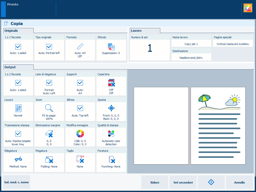This screenshot has width=256, height=192.
Task: Toggle the Allinea auto top left checkbox
Action: coord(80,108)
